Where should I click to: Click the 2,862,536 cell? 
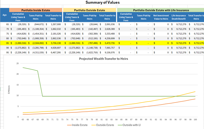pyautogui.click(x=53, y=38)
